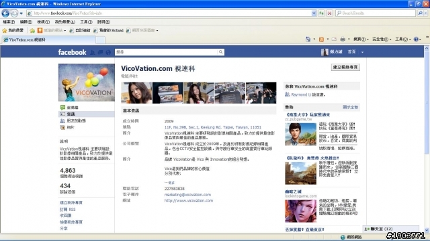The width and height of the screenshot is (430, 241).
Task: Open the user profile avatar in Facebook header
Action: pos(325,52)
